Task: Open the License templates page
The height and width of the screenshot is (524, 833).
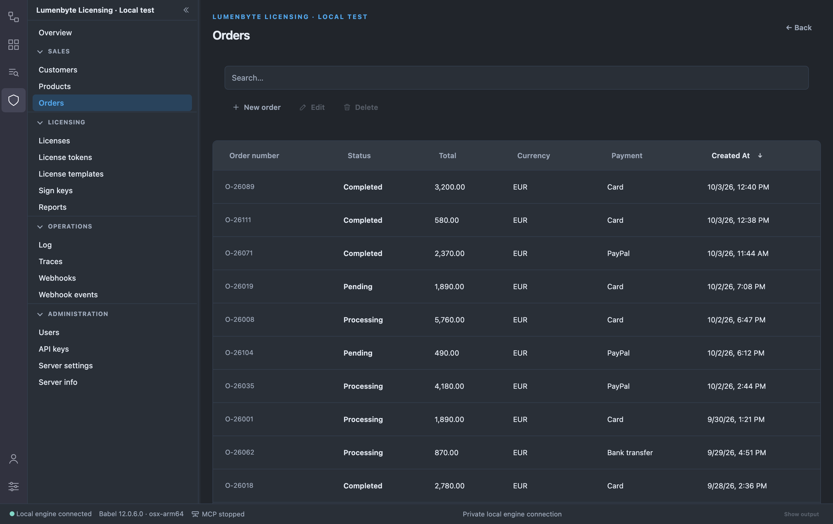Action: coord(71,174)
